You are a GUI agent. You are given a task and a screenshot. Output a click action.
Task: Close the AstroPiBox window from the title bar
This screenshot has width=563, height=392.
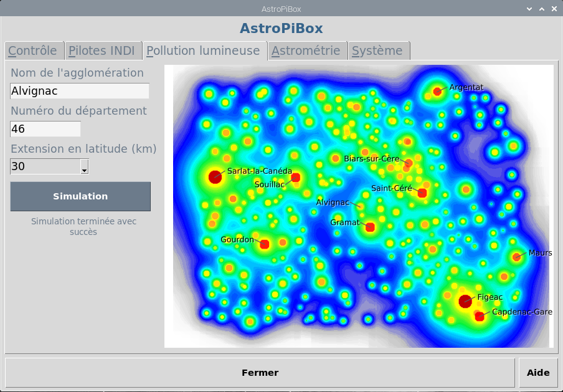tap(554, 9)
